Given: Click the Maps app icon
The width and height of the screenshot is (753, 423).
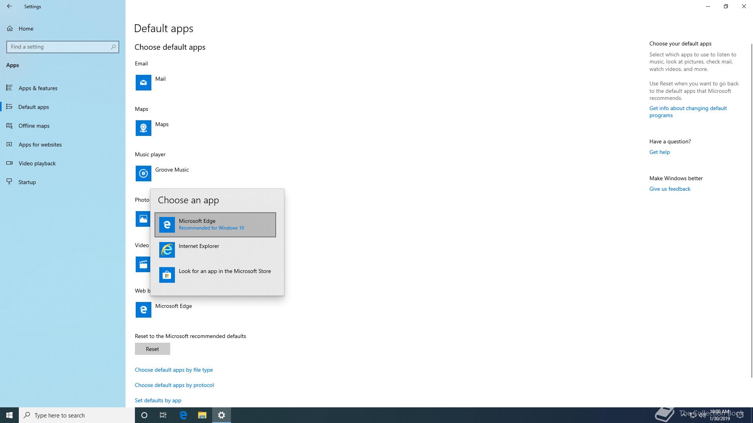Looking at the screenshot, I should (144, 128).
